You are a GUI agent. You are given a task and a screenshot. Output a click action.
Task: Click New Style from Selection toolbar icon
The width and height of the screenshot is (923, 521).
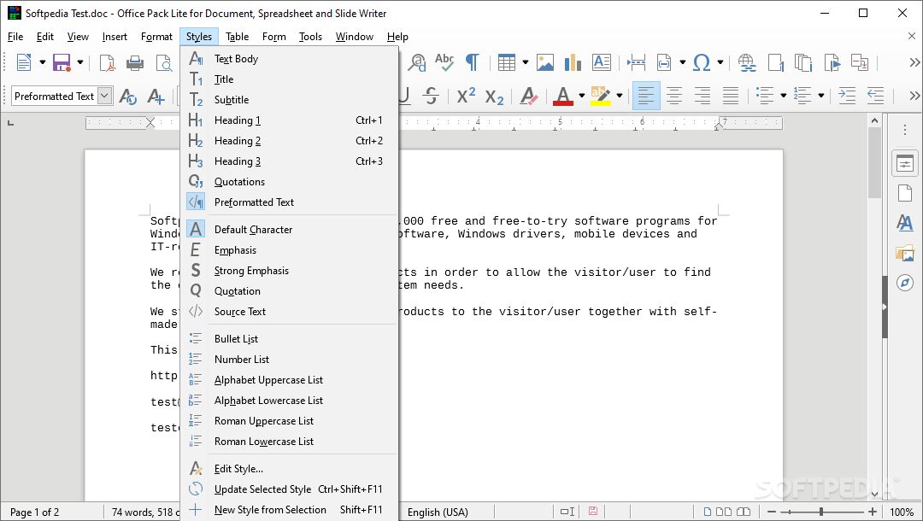156,96
